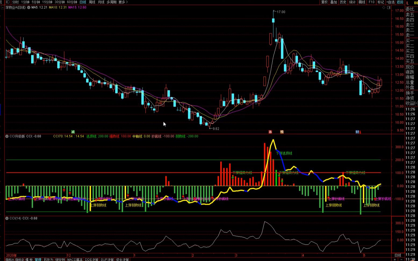Click the 标记 mark button

(x=381, y=2)
